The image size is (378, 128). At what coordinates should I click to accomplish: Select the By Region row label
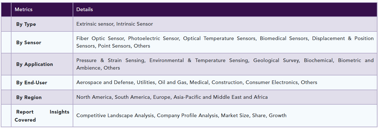pos(29,97)
